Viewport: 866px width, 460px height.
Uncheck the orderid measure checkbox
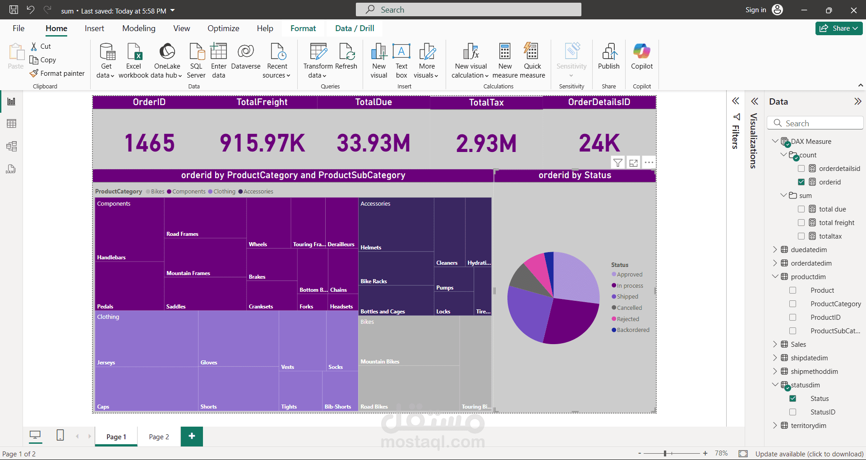tap(802, 182)
